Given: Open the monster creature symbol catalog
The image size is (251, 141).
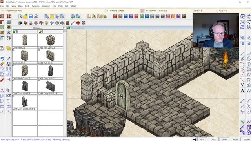Looking at the screenshot, I should pos(84,23).
